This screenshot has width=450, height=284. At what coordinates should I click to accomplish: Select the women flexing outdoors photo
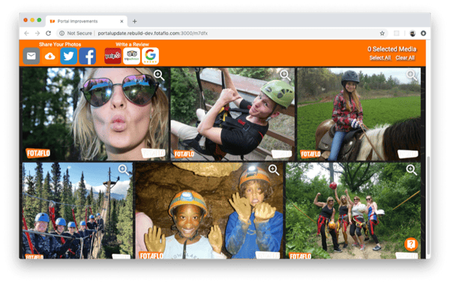pyautogui.click(x=353, y=211)
